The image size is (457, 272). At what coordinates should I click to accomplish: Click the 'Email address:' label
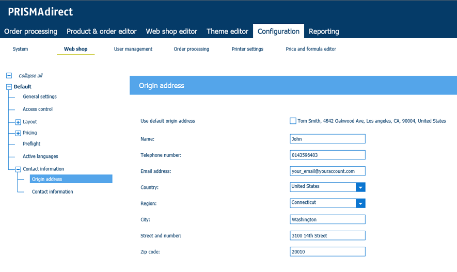155,171
